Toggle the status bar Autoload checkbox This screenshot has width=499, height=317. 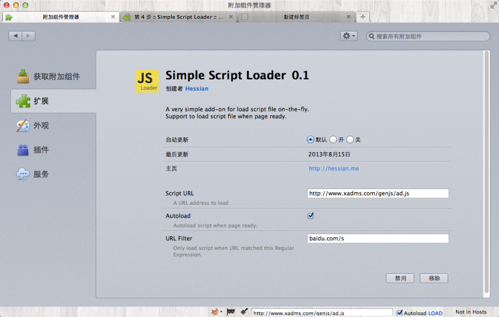400,313
